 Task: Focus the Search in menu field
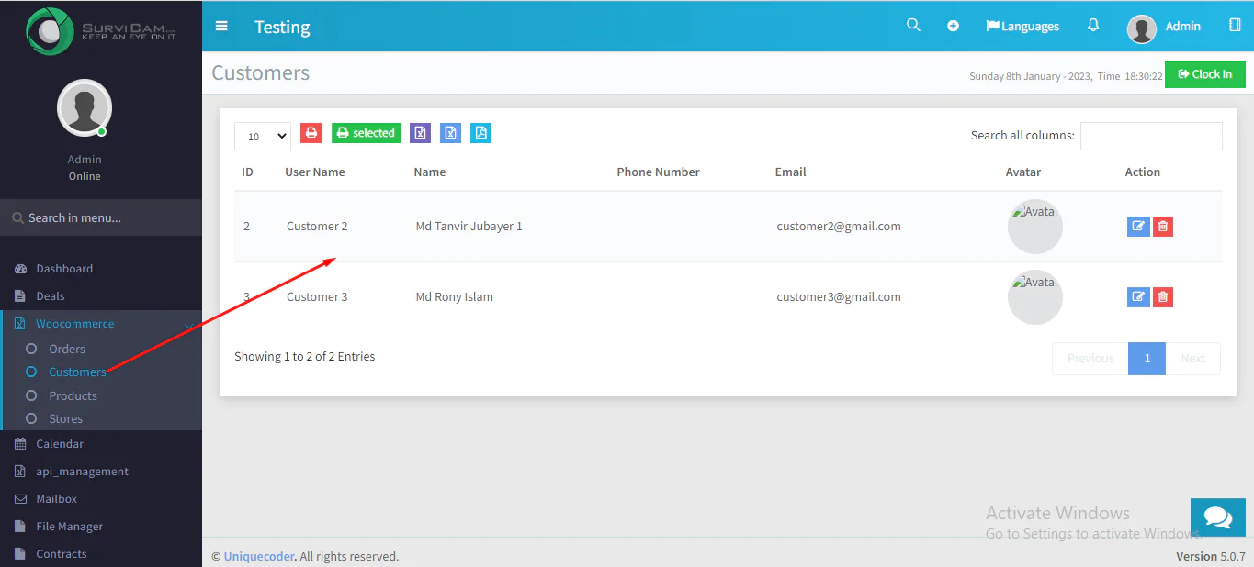(101, 217)
